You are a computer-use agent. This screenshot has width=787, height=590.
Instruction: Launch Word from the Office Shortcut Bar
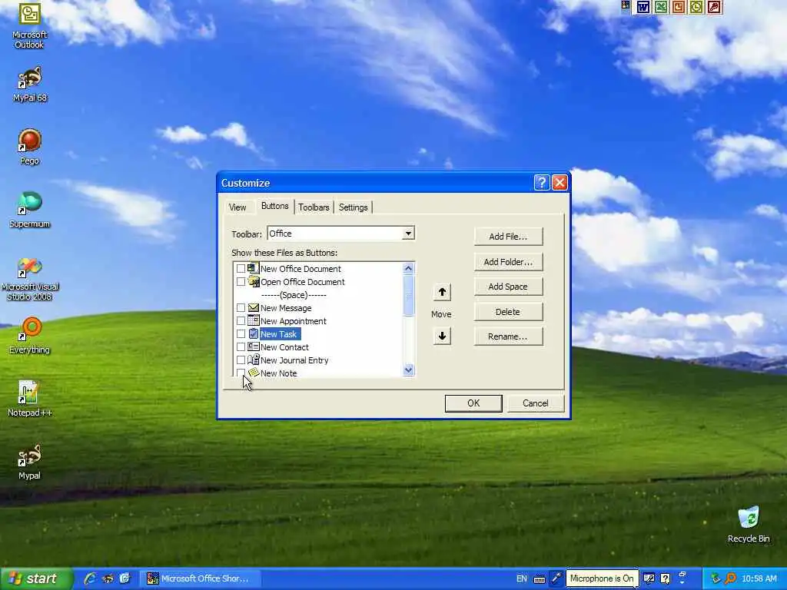(x=643, y=6)
